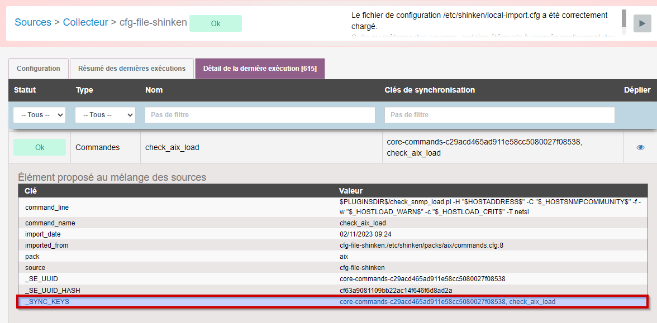Go to the Sources breadcrumb link
This screenshot has width=657, height=323.
(33, 22)
